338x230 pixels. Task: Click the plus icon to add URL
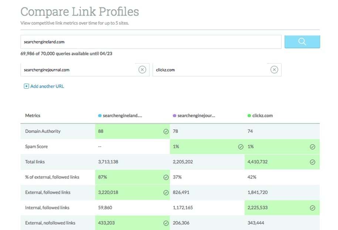[26, 86]
